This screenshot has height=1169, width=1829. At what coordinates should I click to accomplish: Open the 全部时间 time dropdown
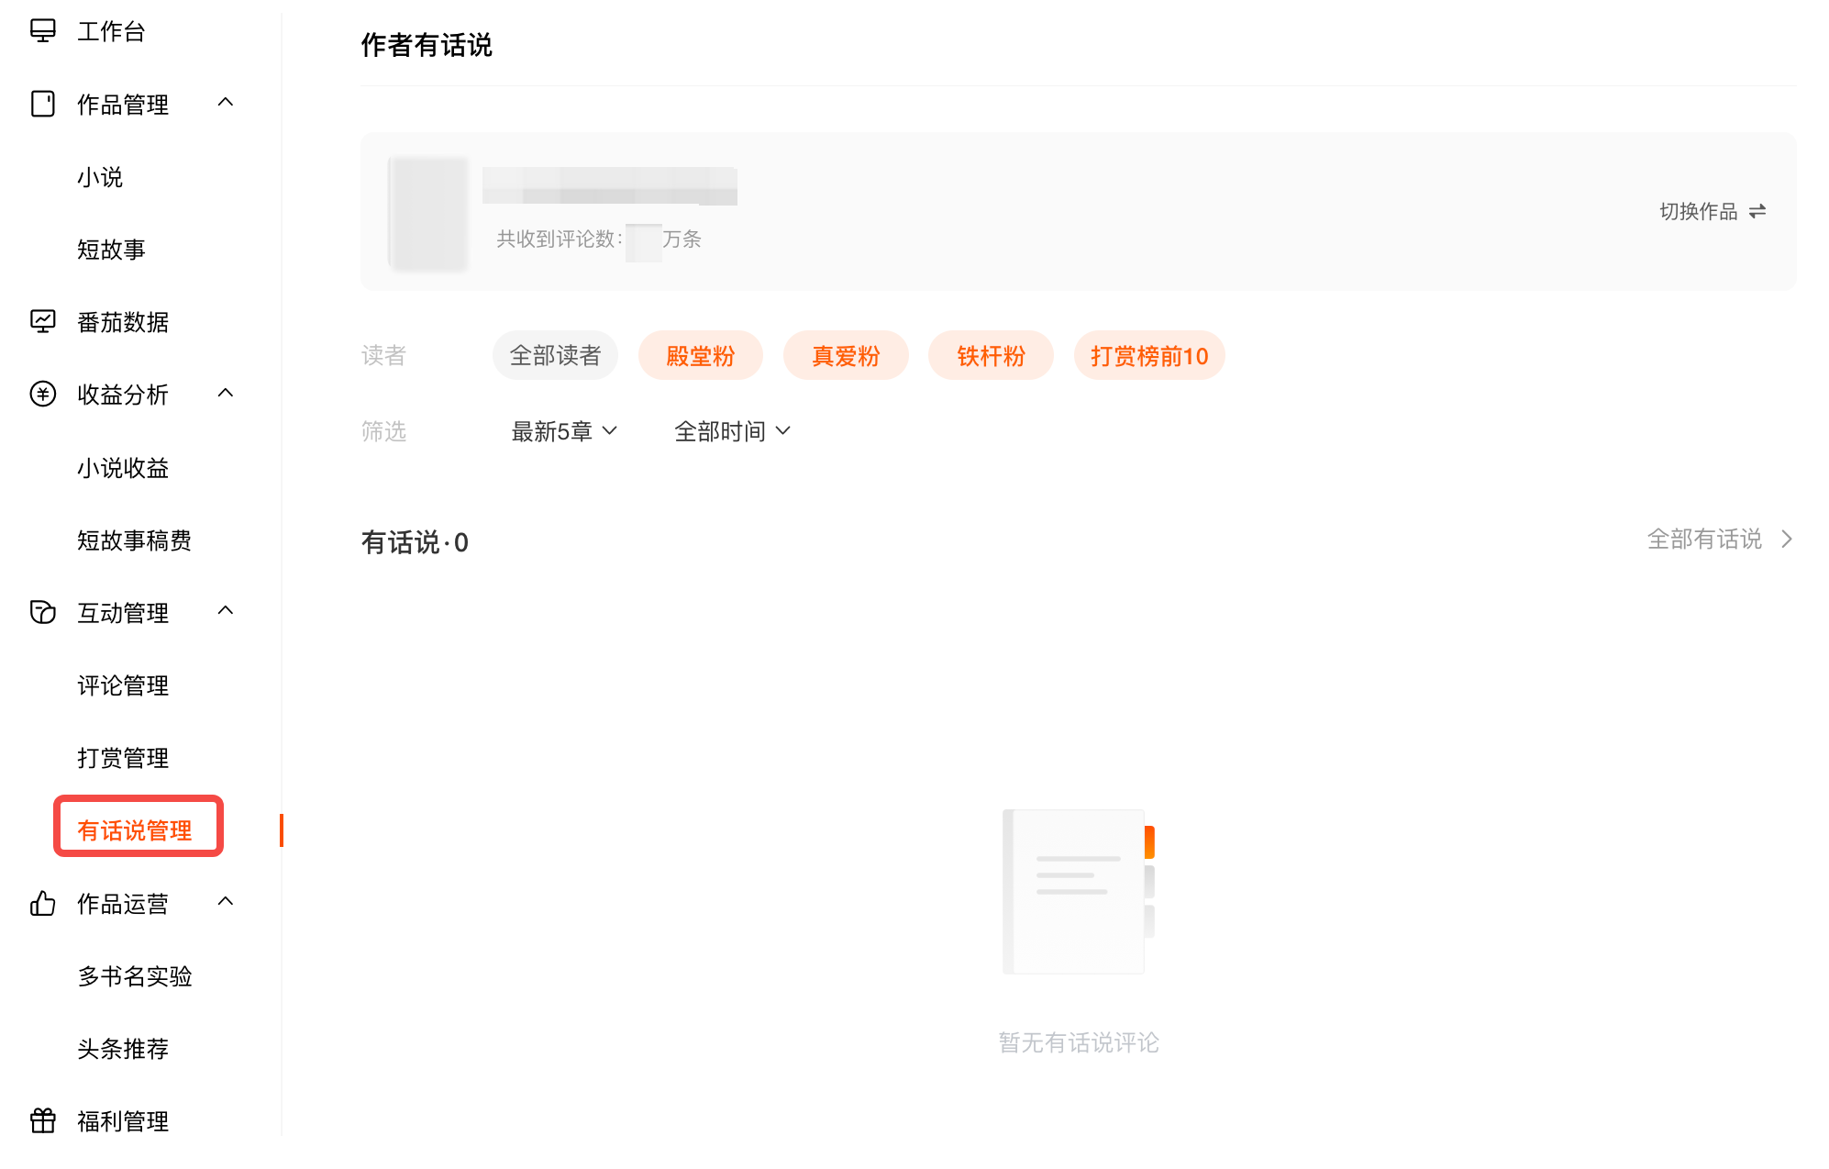click(x=731, y=430)
